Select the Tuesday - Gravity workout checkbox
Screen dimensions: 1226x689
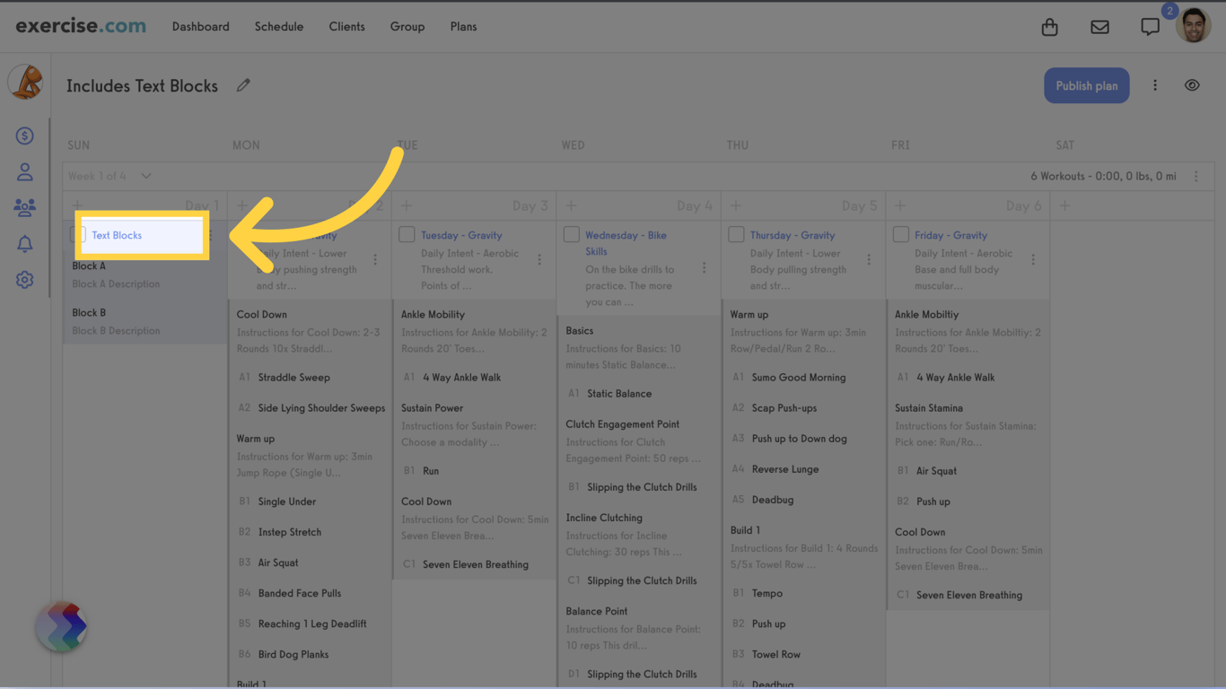pyautogui.click(x=407, y=235)
